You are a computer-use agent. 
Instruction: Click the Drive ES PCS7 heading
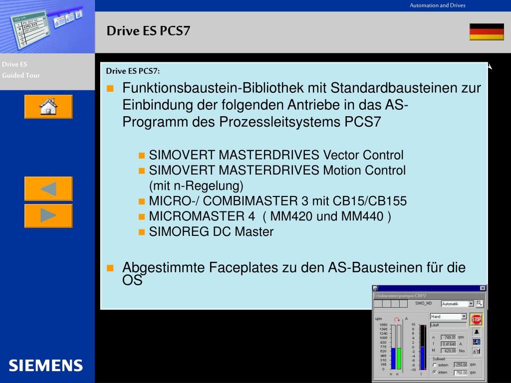pos(148,30)
